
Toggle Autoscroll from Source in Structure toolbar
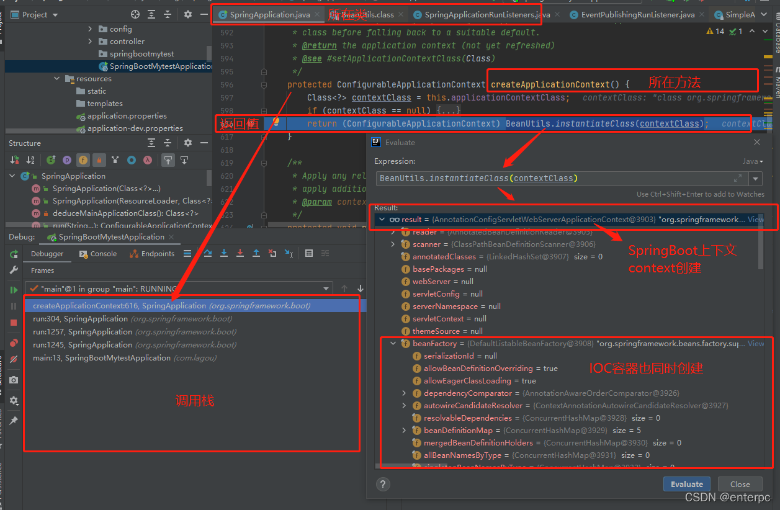[x=184, y=160]
